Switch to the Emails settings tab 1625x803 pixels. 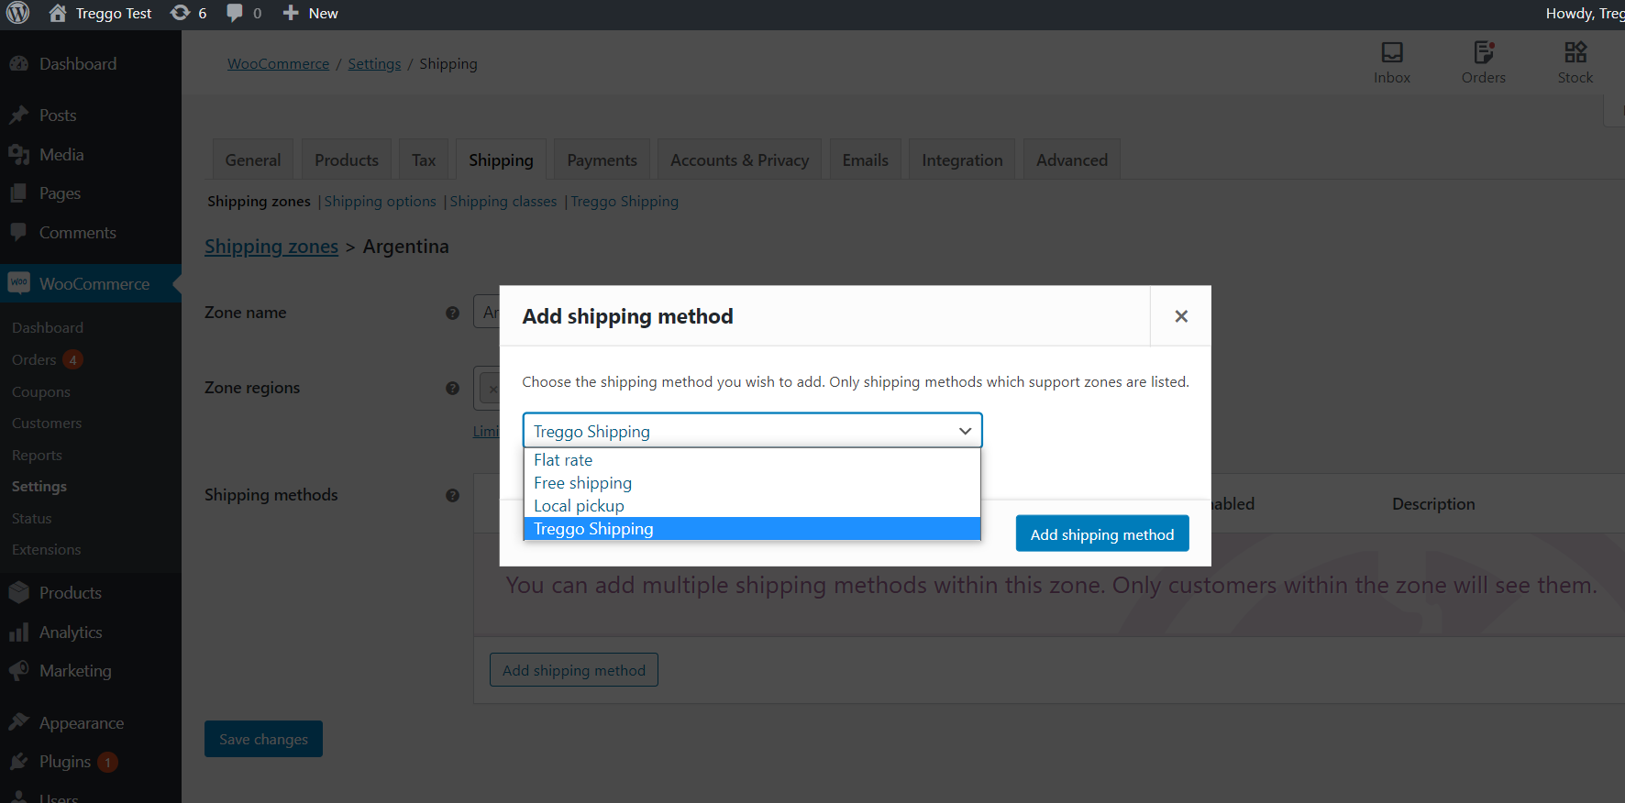(866, 159)
